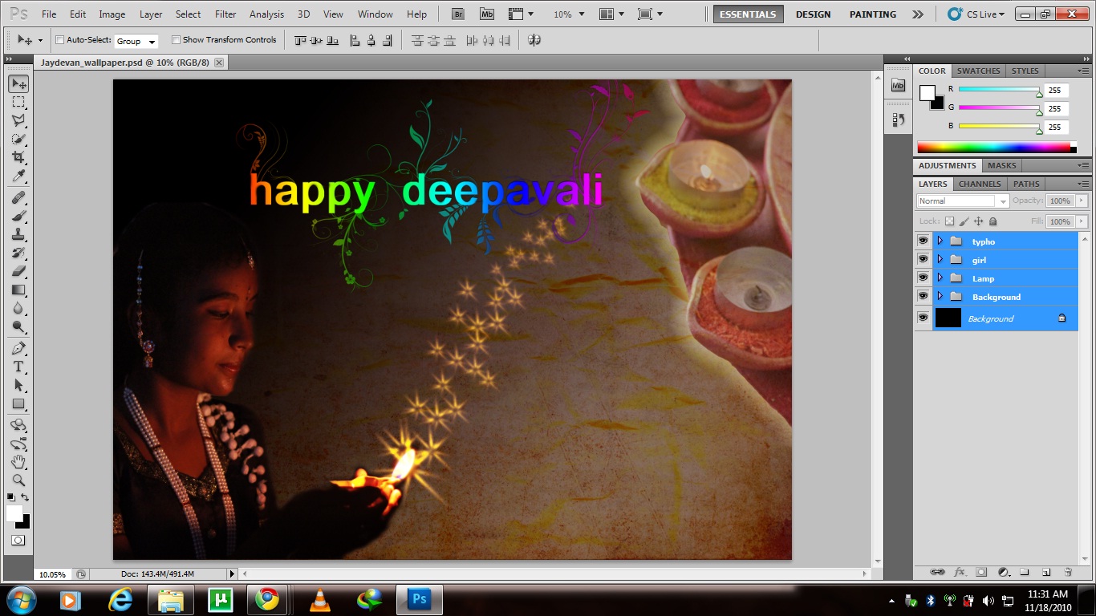Select the Blur tool
The height and width of the screenshot is (616, 1096).
tap(18, 309)
